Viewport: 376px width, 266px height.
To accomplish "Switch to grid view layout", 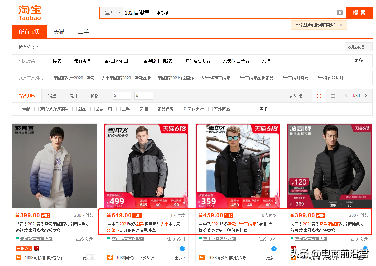I will coord(319,96).
